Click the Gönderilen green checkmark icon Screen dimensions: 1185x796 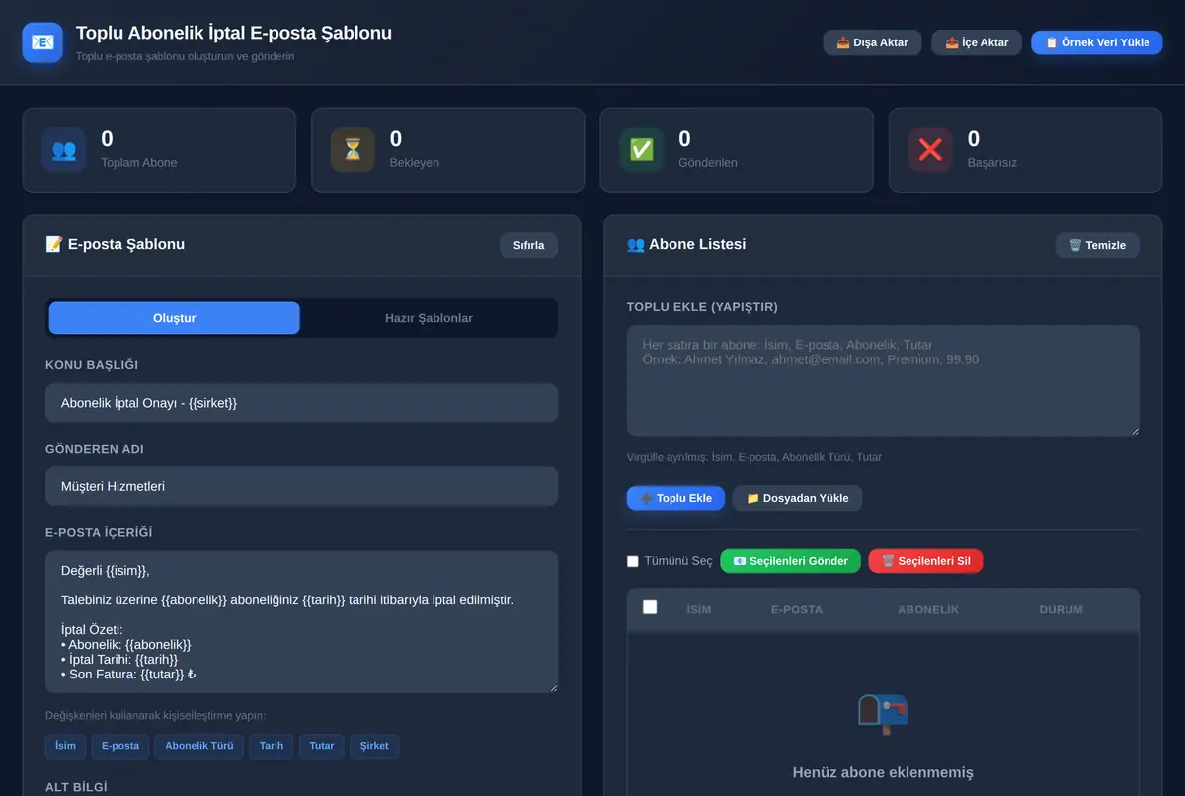pyautogui.click(x=642, y=150)
